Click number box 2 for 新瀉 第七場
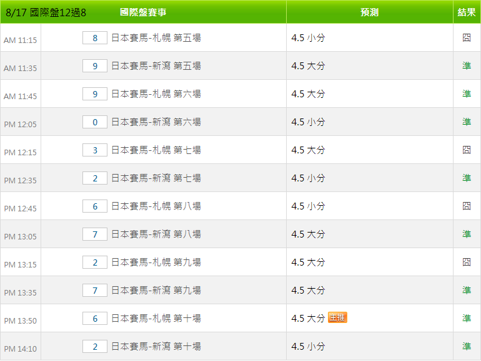481x361 pixels. coord(95,178)
